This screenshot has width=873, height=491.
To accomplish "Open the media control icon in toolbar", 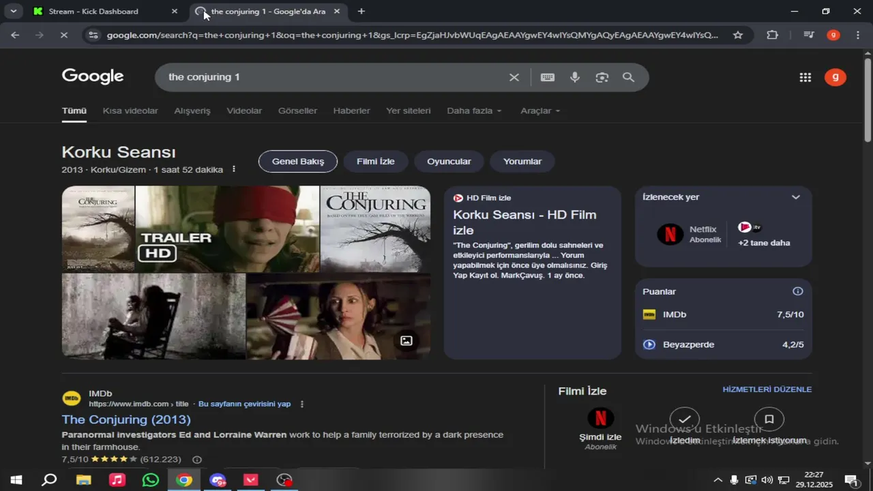I will click(x=808, y=35).
